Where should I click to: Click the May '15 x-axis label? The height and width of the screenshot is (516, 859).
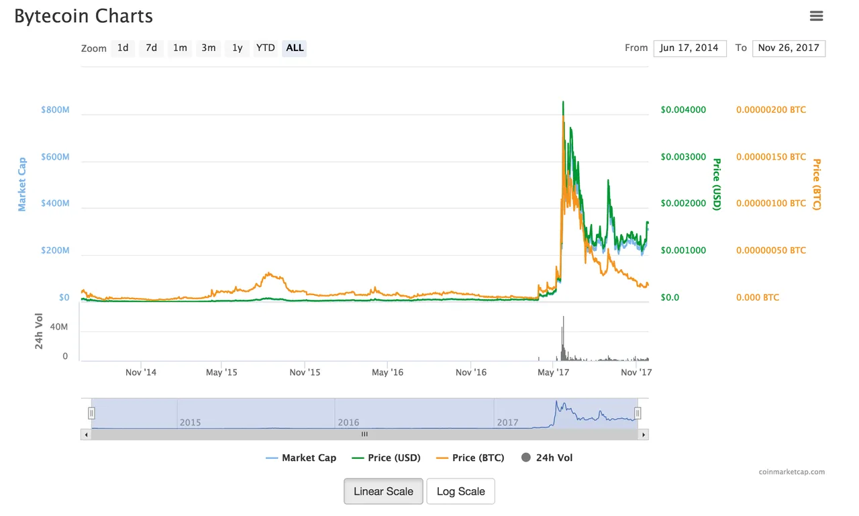[222, 372]
